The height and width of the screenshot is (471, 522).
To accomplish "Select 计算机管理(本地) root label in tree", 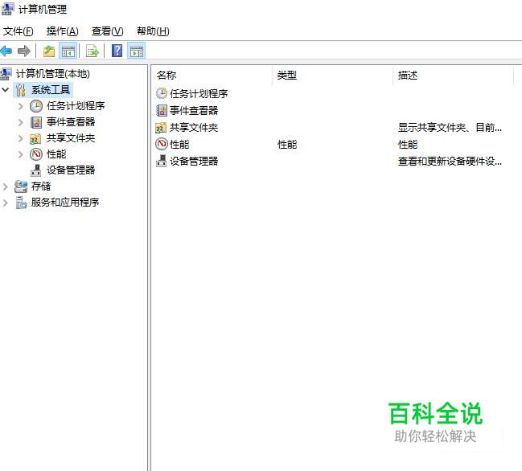I will (x=53, y=73).
